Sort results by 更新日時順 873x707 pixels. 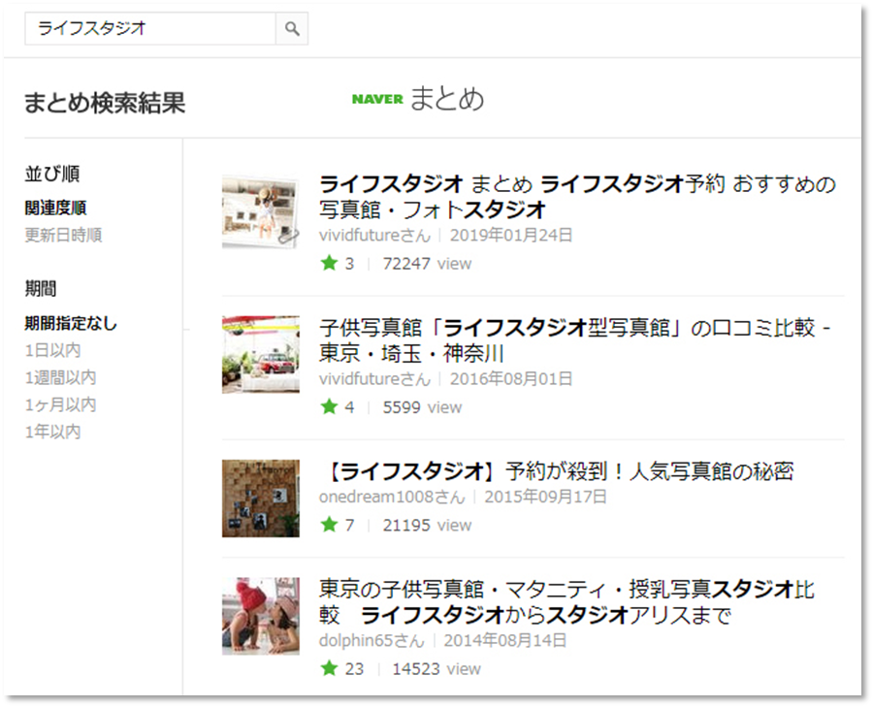click(63, 235)
